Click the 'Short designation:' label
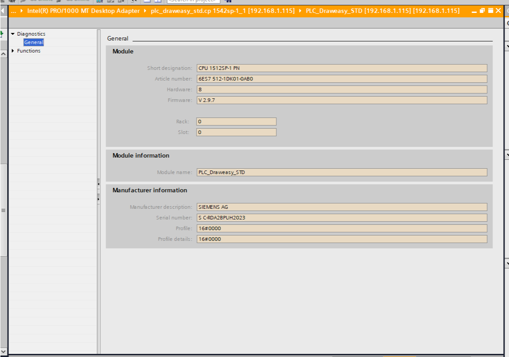 point(169,68)
